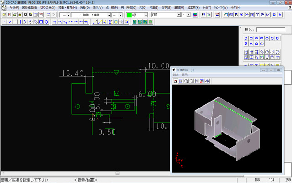This screenshot has width=292, height=183.
Task: Click the undo arrow icon in top toolbar
Action: (x=48, y=15)
